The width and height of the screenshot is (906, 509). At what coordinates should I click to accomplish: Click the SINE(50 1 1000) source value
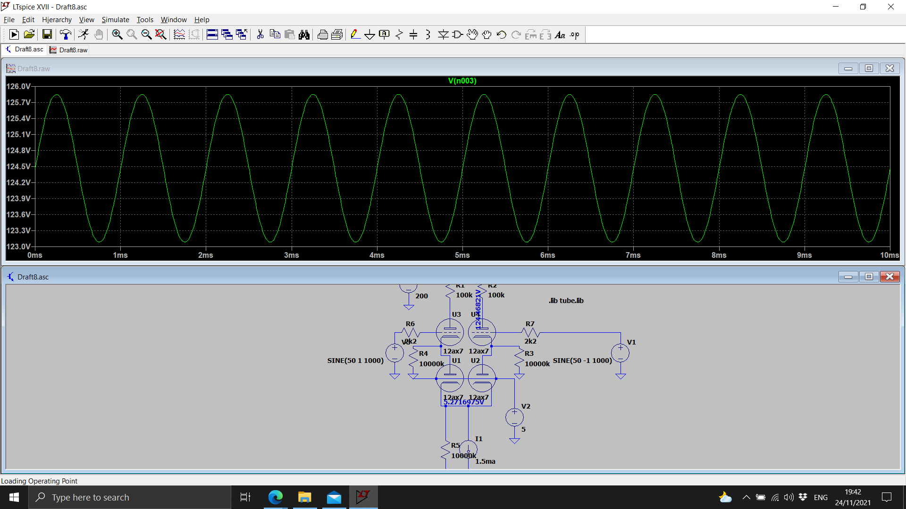355,361
